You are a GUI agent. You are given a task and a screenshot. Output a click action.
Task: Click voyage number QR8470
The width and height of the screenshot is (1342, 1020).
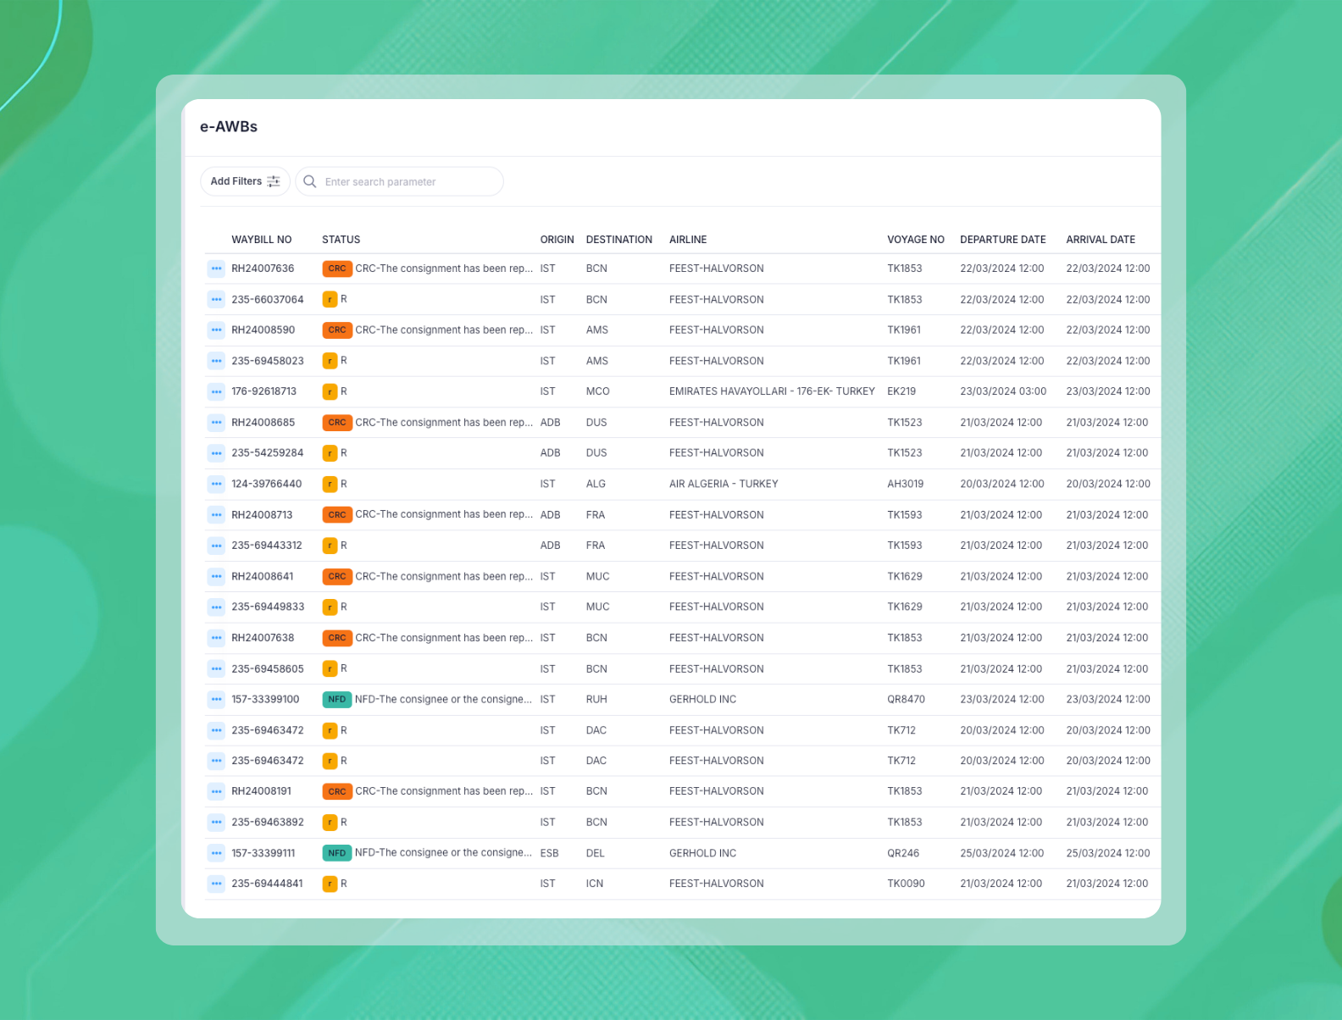pos(907,700)
